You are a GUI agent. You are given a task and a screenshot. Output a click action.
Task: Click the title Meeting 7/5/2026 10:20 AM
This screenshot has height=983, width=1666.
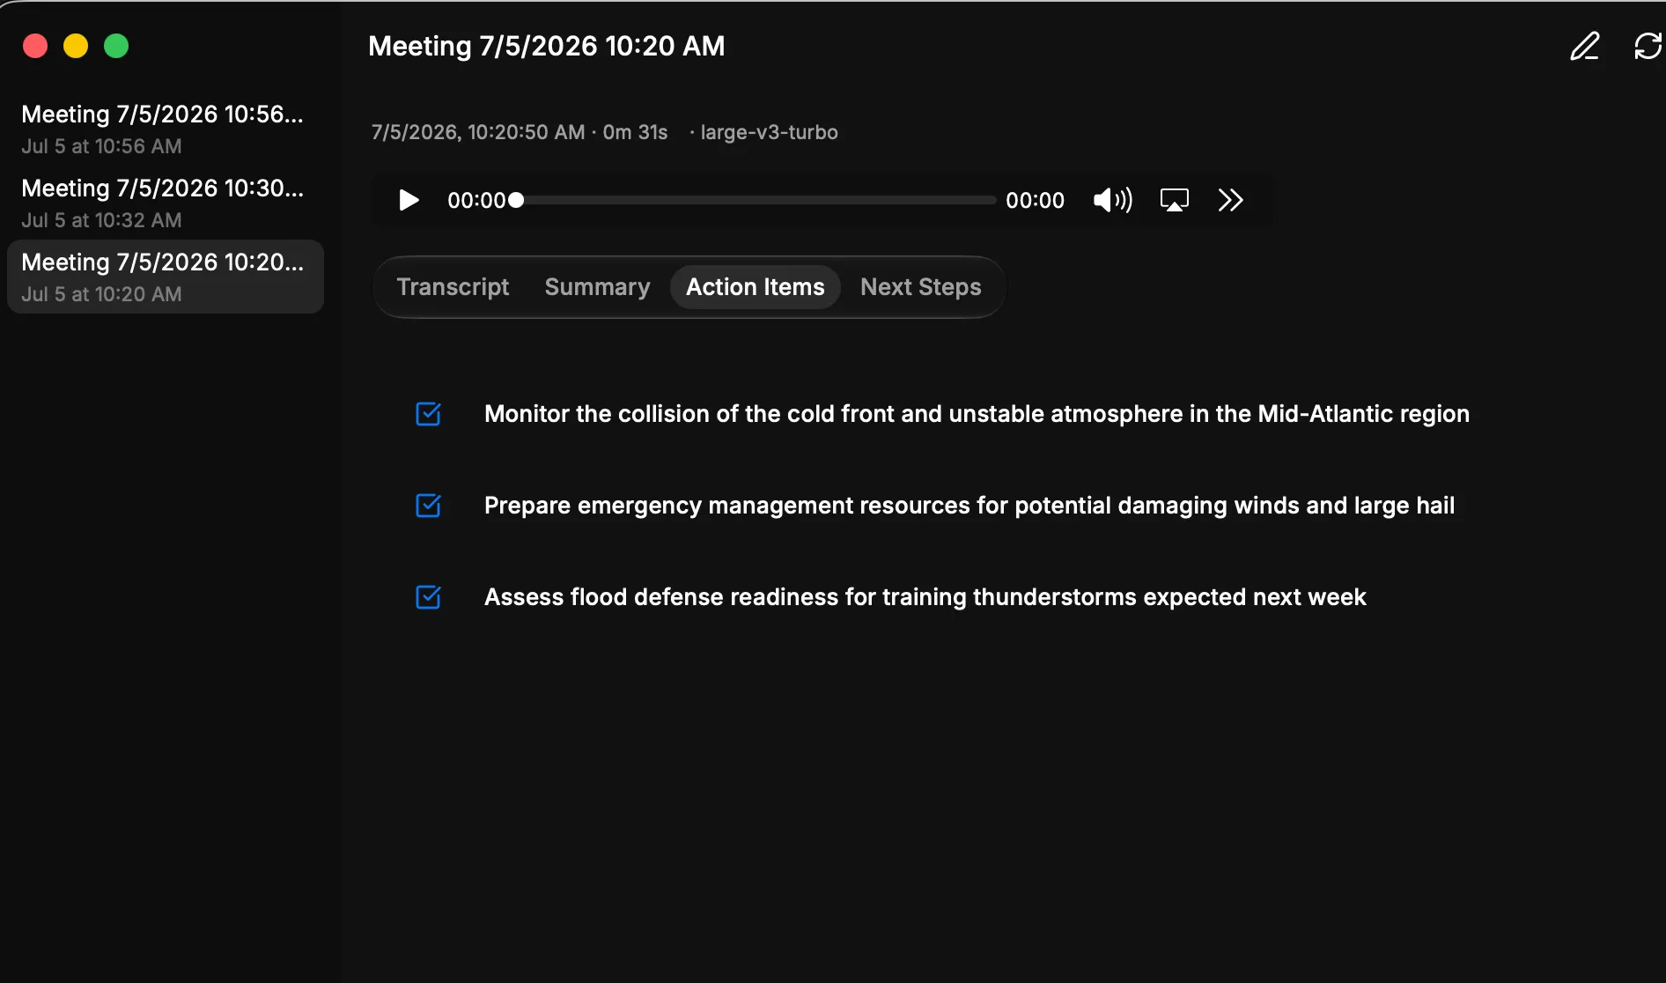[x=547, y=46]
